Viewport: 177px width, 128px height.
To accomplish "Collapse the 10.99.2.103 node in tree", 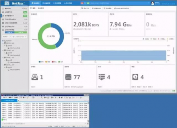I will tap(3, 58).
